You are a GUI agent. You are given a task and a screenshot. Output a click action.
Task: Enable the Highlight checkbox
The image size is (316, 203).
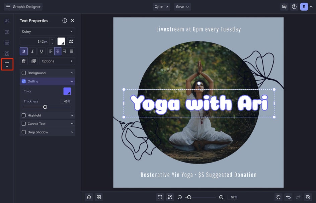pos(24,115)
